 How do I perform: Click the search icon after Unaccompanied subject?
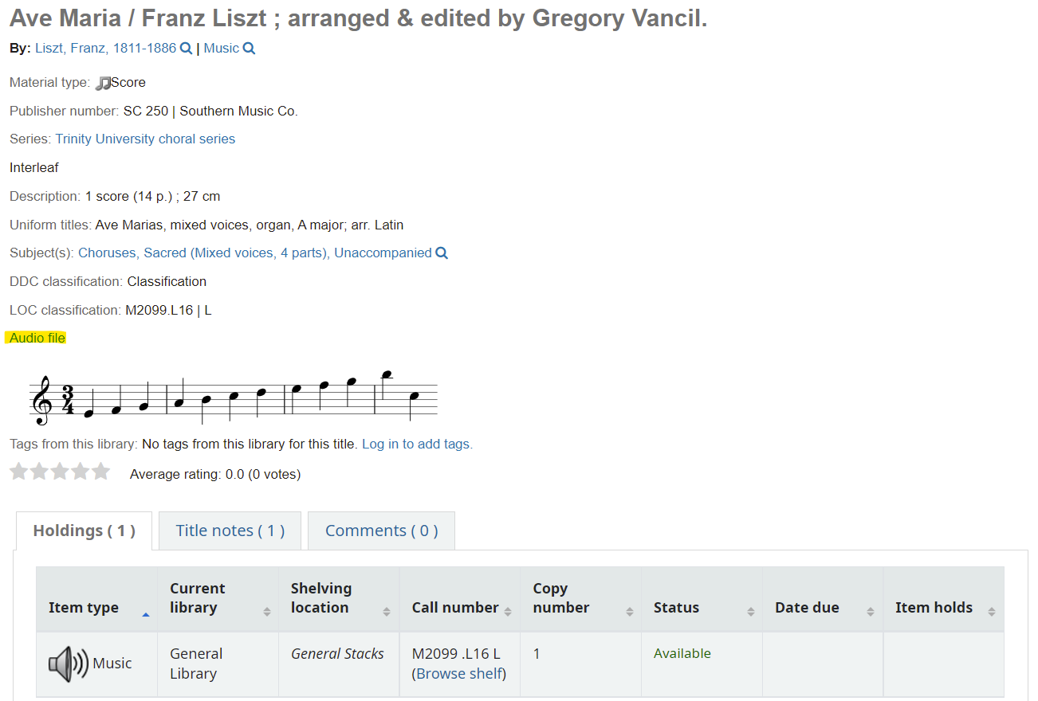[442, 253]
